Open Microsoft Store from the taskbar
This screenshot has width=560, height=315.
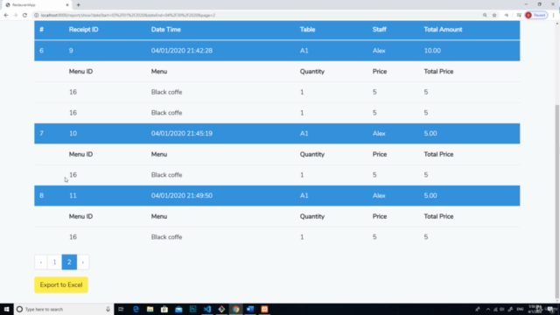click(x=164, y=309)
